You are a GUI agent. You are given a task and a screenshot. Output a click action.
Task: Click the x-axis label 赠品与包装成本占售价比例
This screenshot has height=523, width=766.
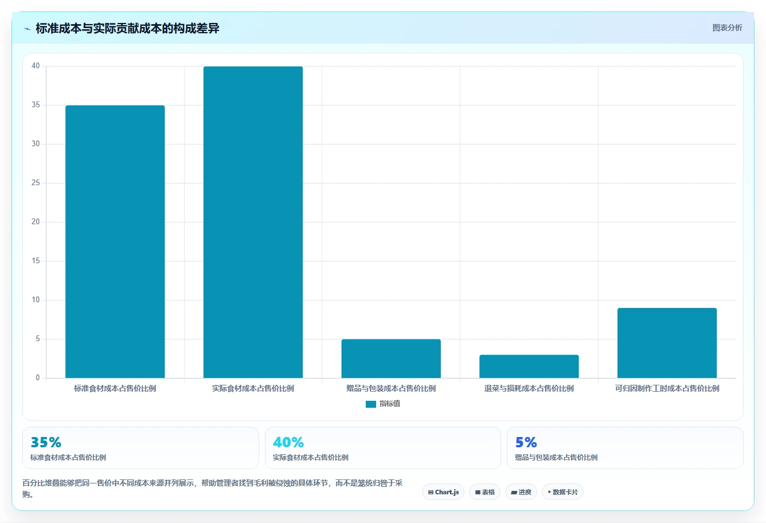point(391,388)
